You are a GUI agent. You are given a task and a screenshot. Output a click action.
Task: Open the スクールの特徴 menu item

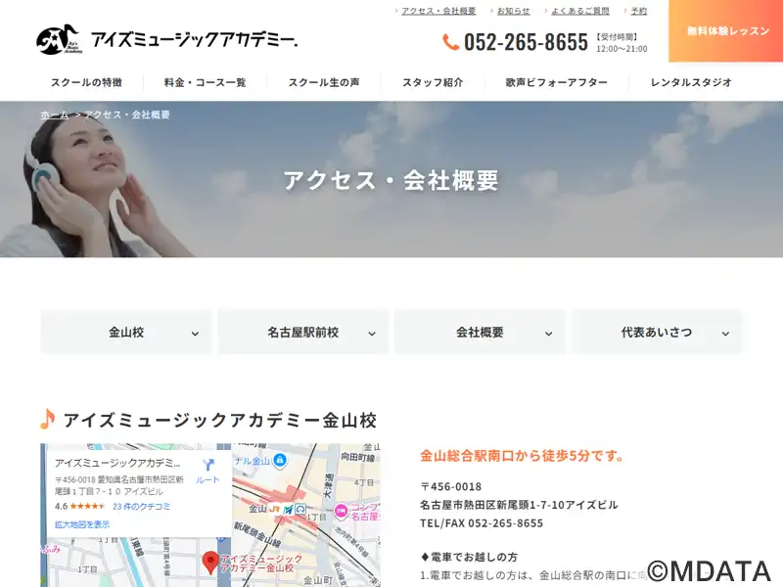coord(86,82)
